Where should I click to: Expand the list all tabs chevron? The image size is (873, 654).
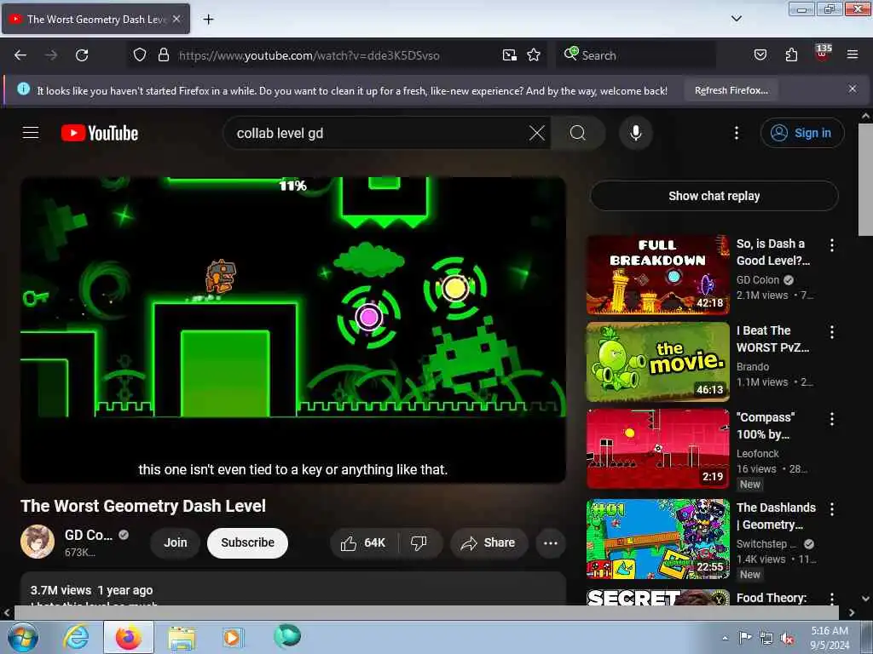736,19
